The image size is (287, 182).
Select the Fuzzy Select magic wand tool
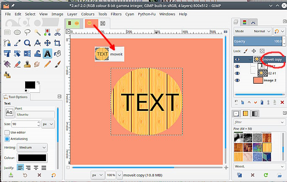coord(37,33)
